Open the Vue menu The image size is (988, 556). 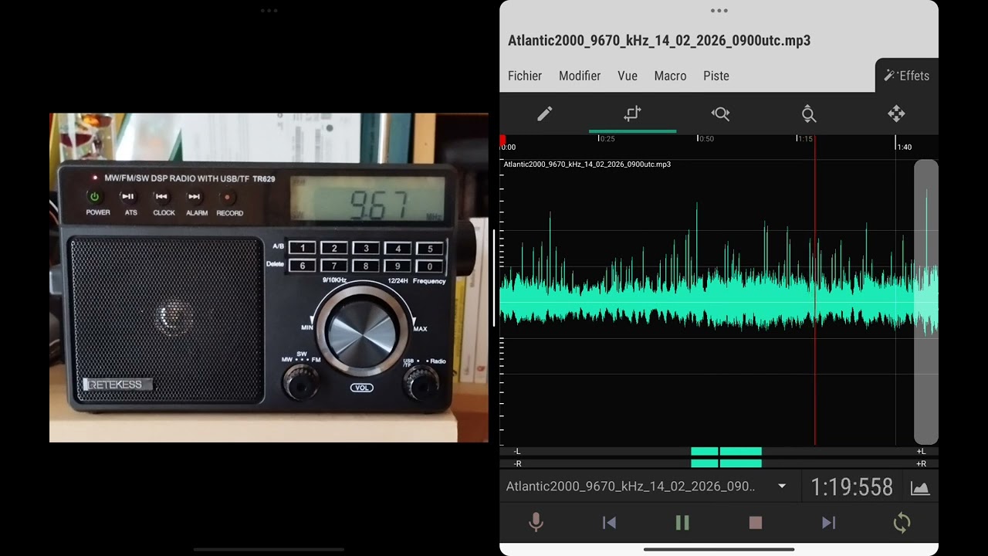coord(628,76)
